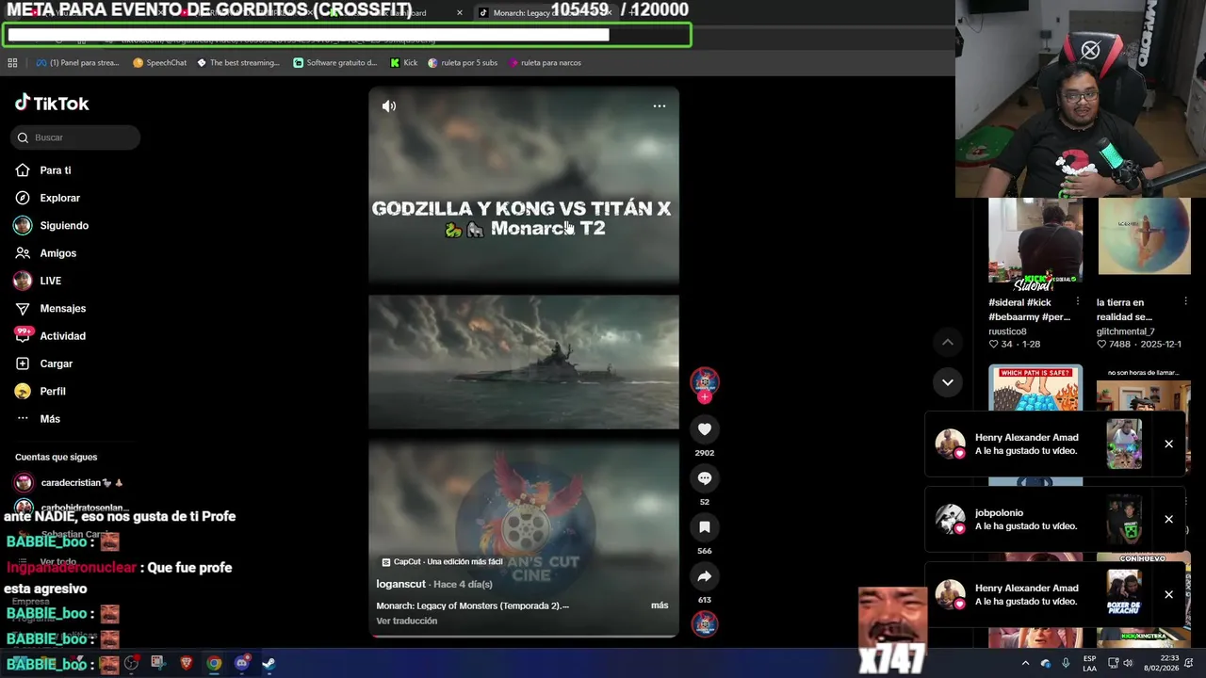Open the Henry Alexander Amad avatar in top notification
Screen dimensions: 1206x678
point(950,444)
